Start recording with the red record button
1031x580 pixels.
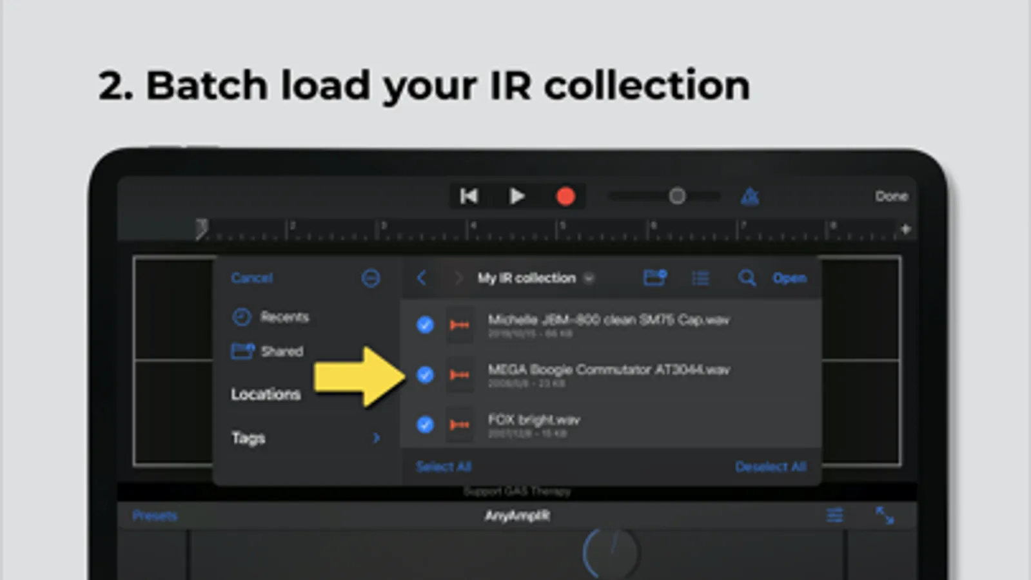point(565,197)
